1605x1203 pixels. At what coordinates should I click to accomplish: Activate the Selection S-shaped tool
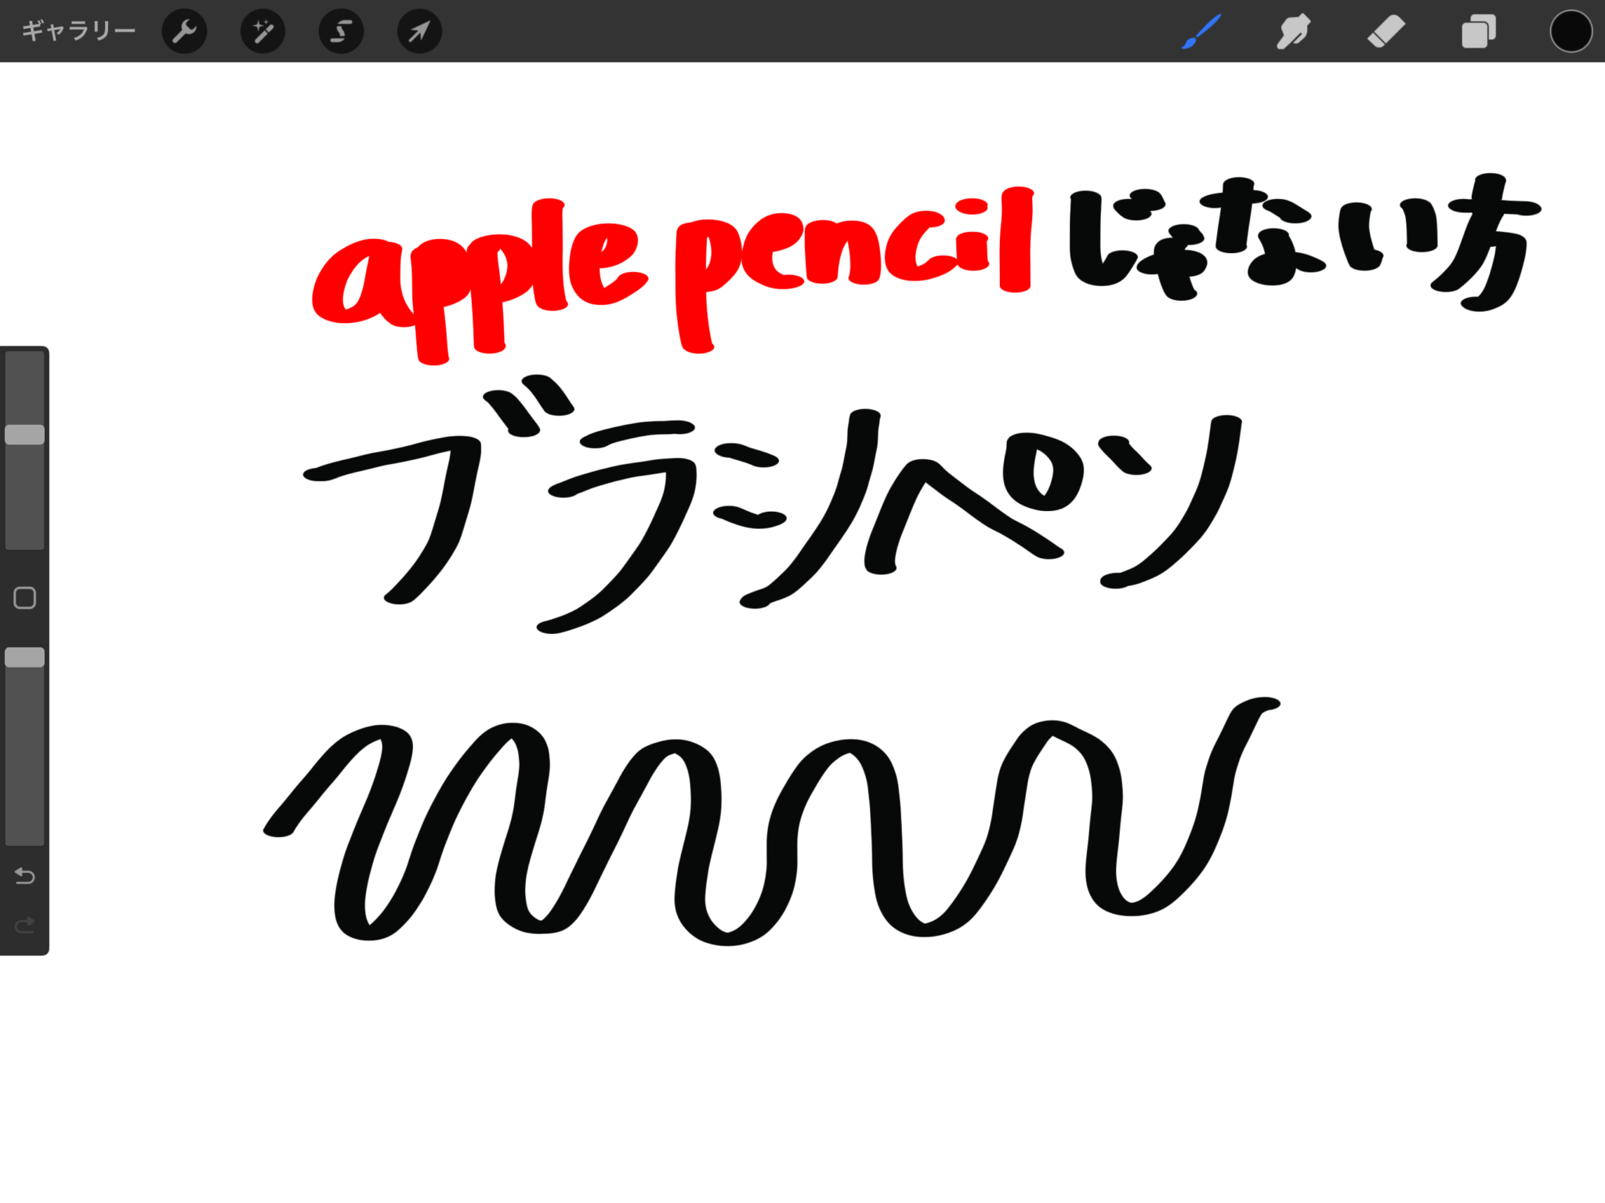[x=341, y=31]
